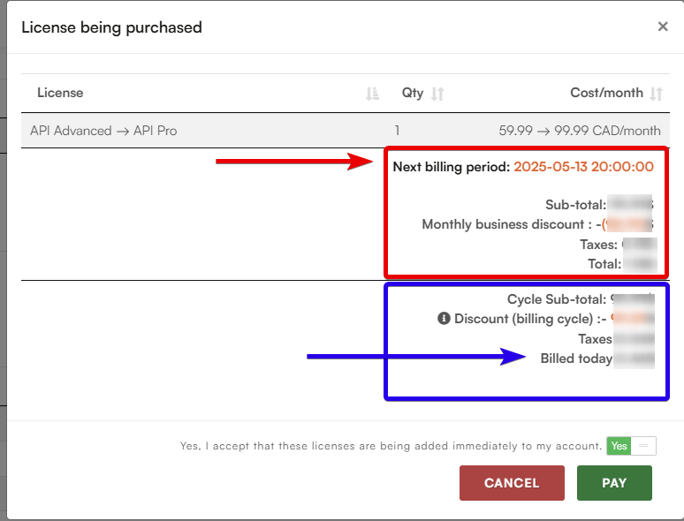
Task: Click the Cost/month sort arrows icon
Action: (x=656, y=94)
